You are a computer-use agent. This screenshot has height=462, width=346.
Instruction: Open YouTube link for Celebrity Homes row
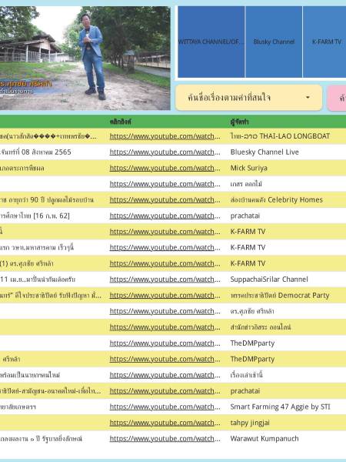[165, 199]
